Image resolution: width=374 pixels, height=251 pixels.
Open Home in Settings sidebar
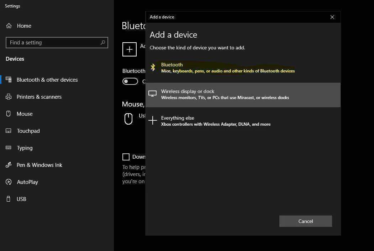24,26
